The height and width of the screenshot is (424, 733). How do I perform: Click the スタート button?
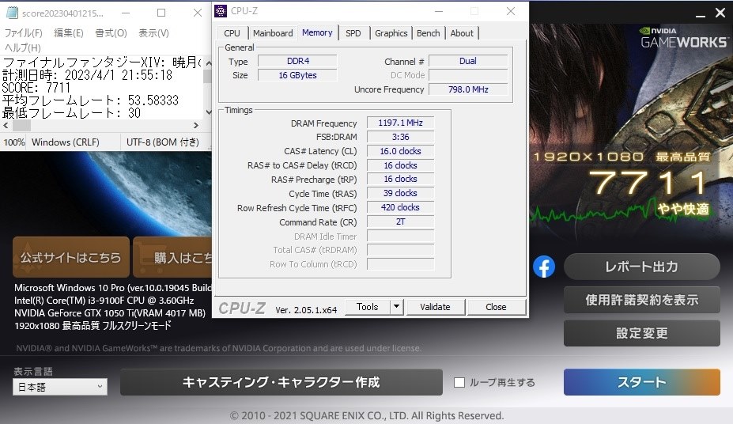tap(641, 382)
